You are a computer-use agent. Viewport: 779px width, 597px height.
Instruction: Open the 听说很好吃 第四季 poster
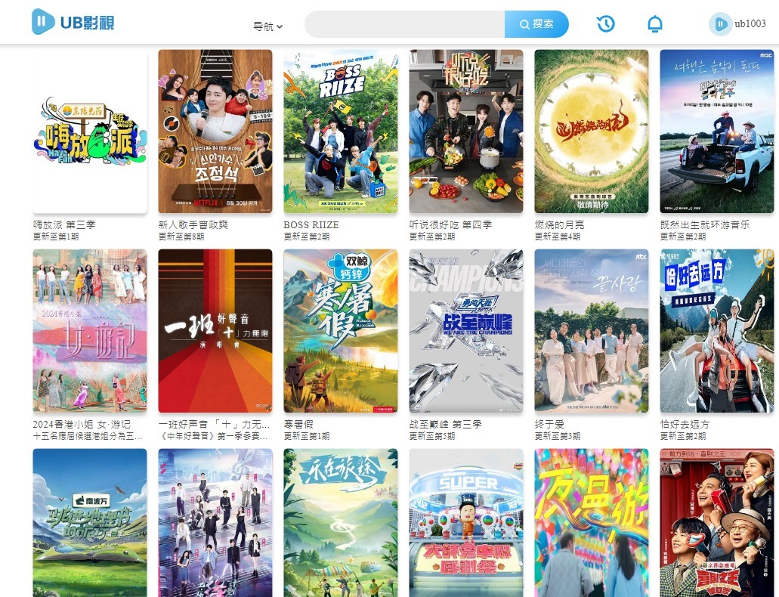466,131
